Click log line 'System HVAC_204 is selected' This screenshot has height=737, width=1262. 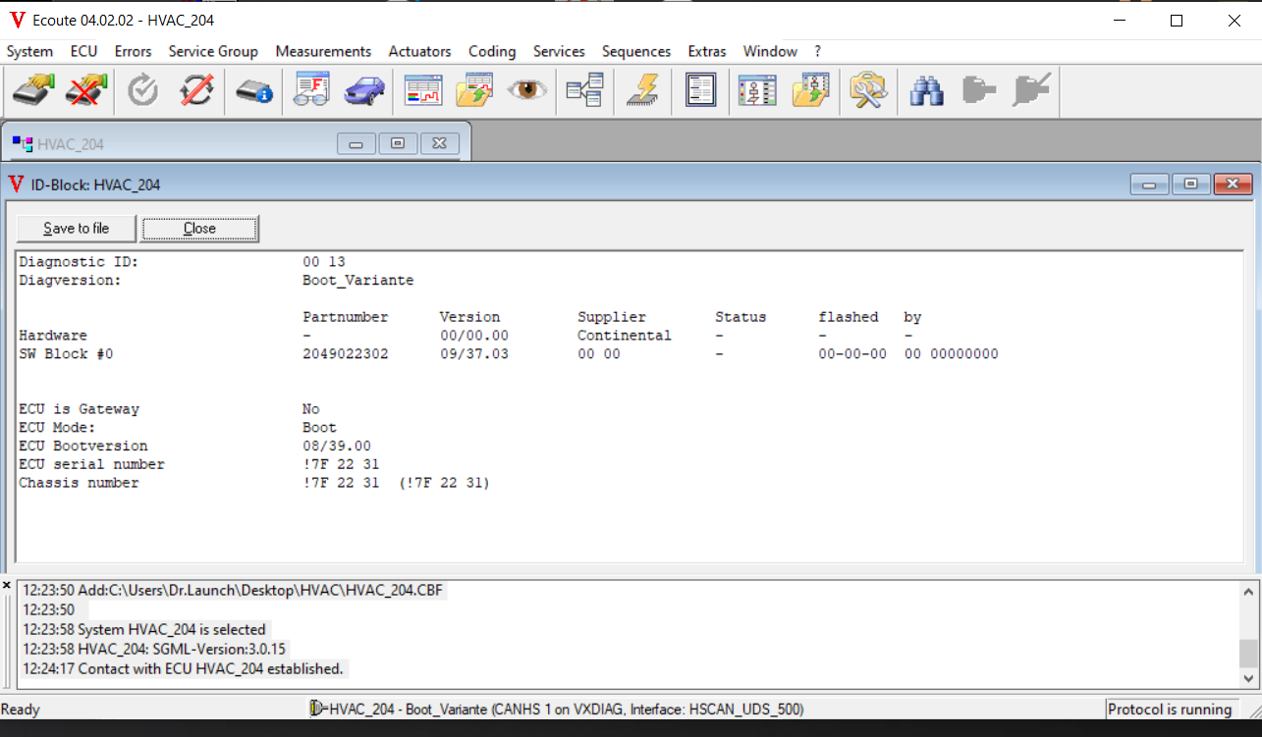(143, 630)
